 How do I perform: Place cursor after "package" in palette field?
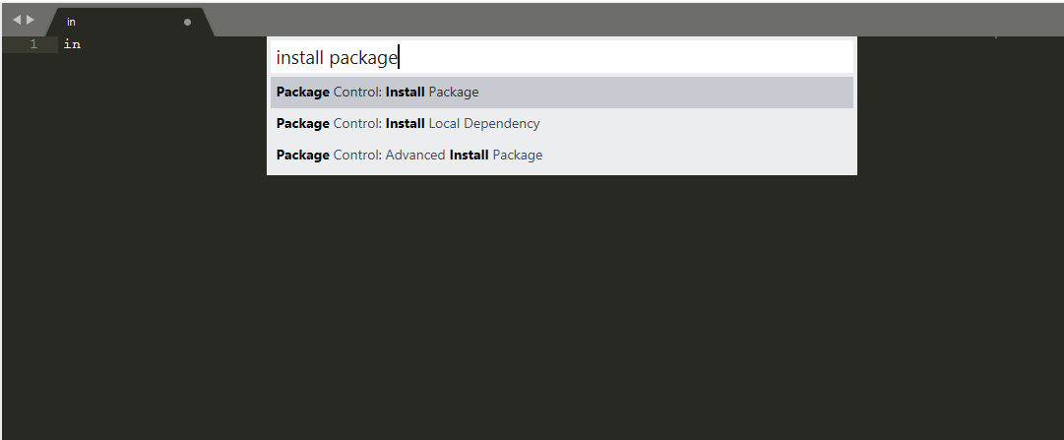click(399, 58)
